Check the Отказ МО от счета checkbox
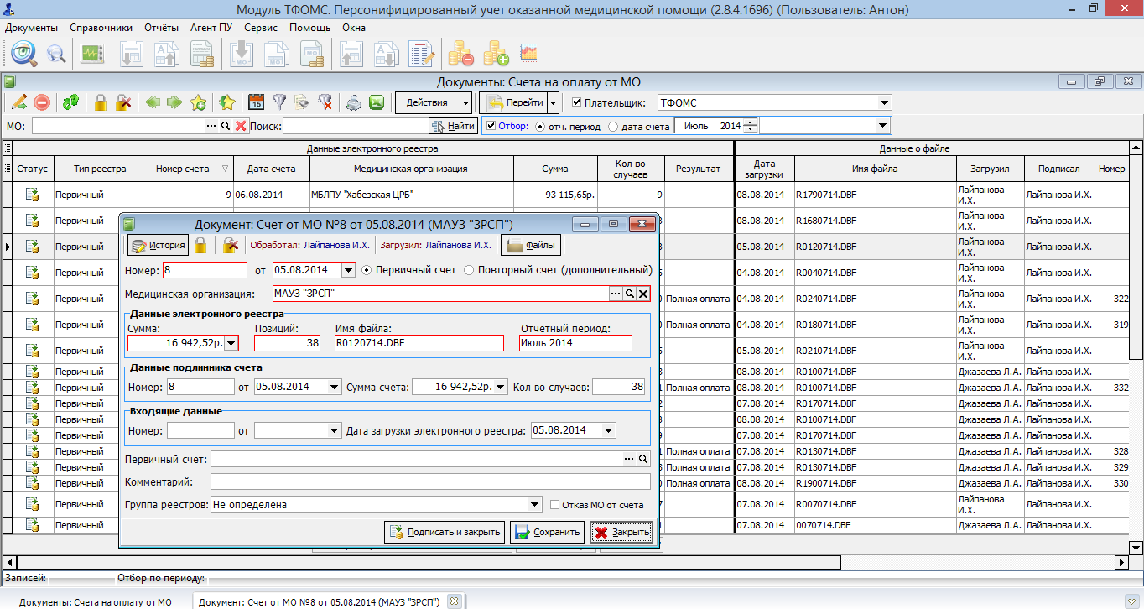 (554, 505)
